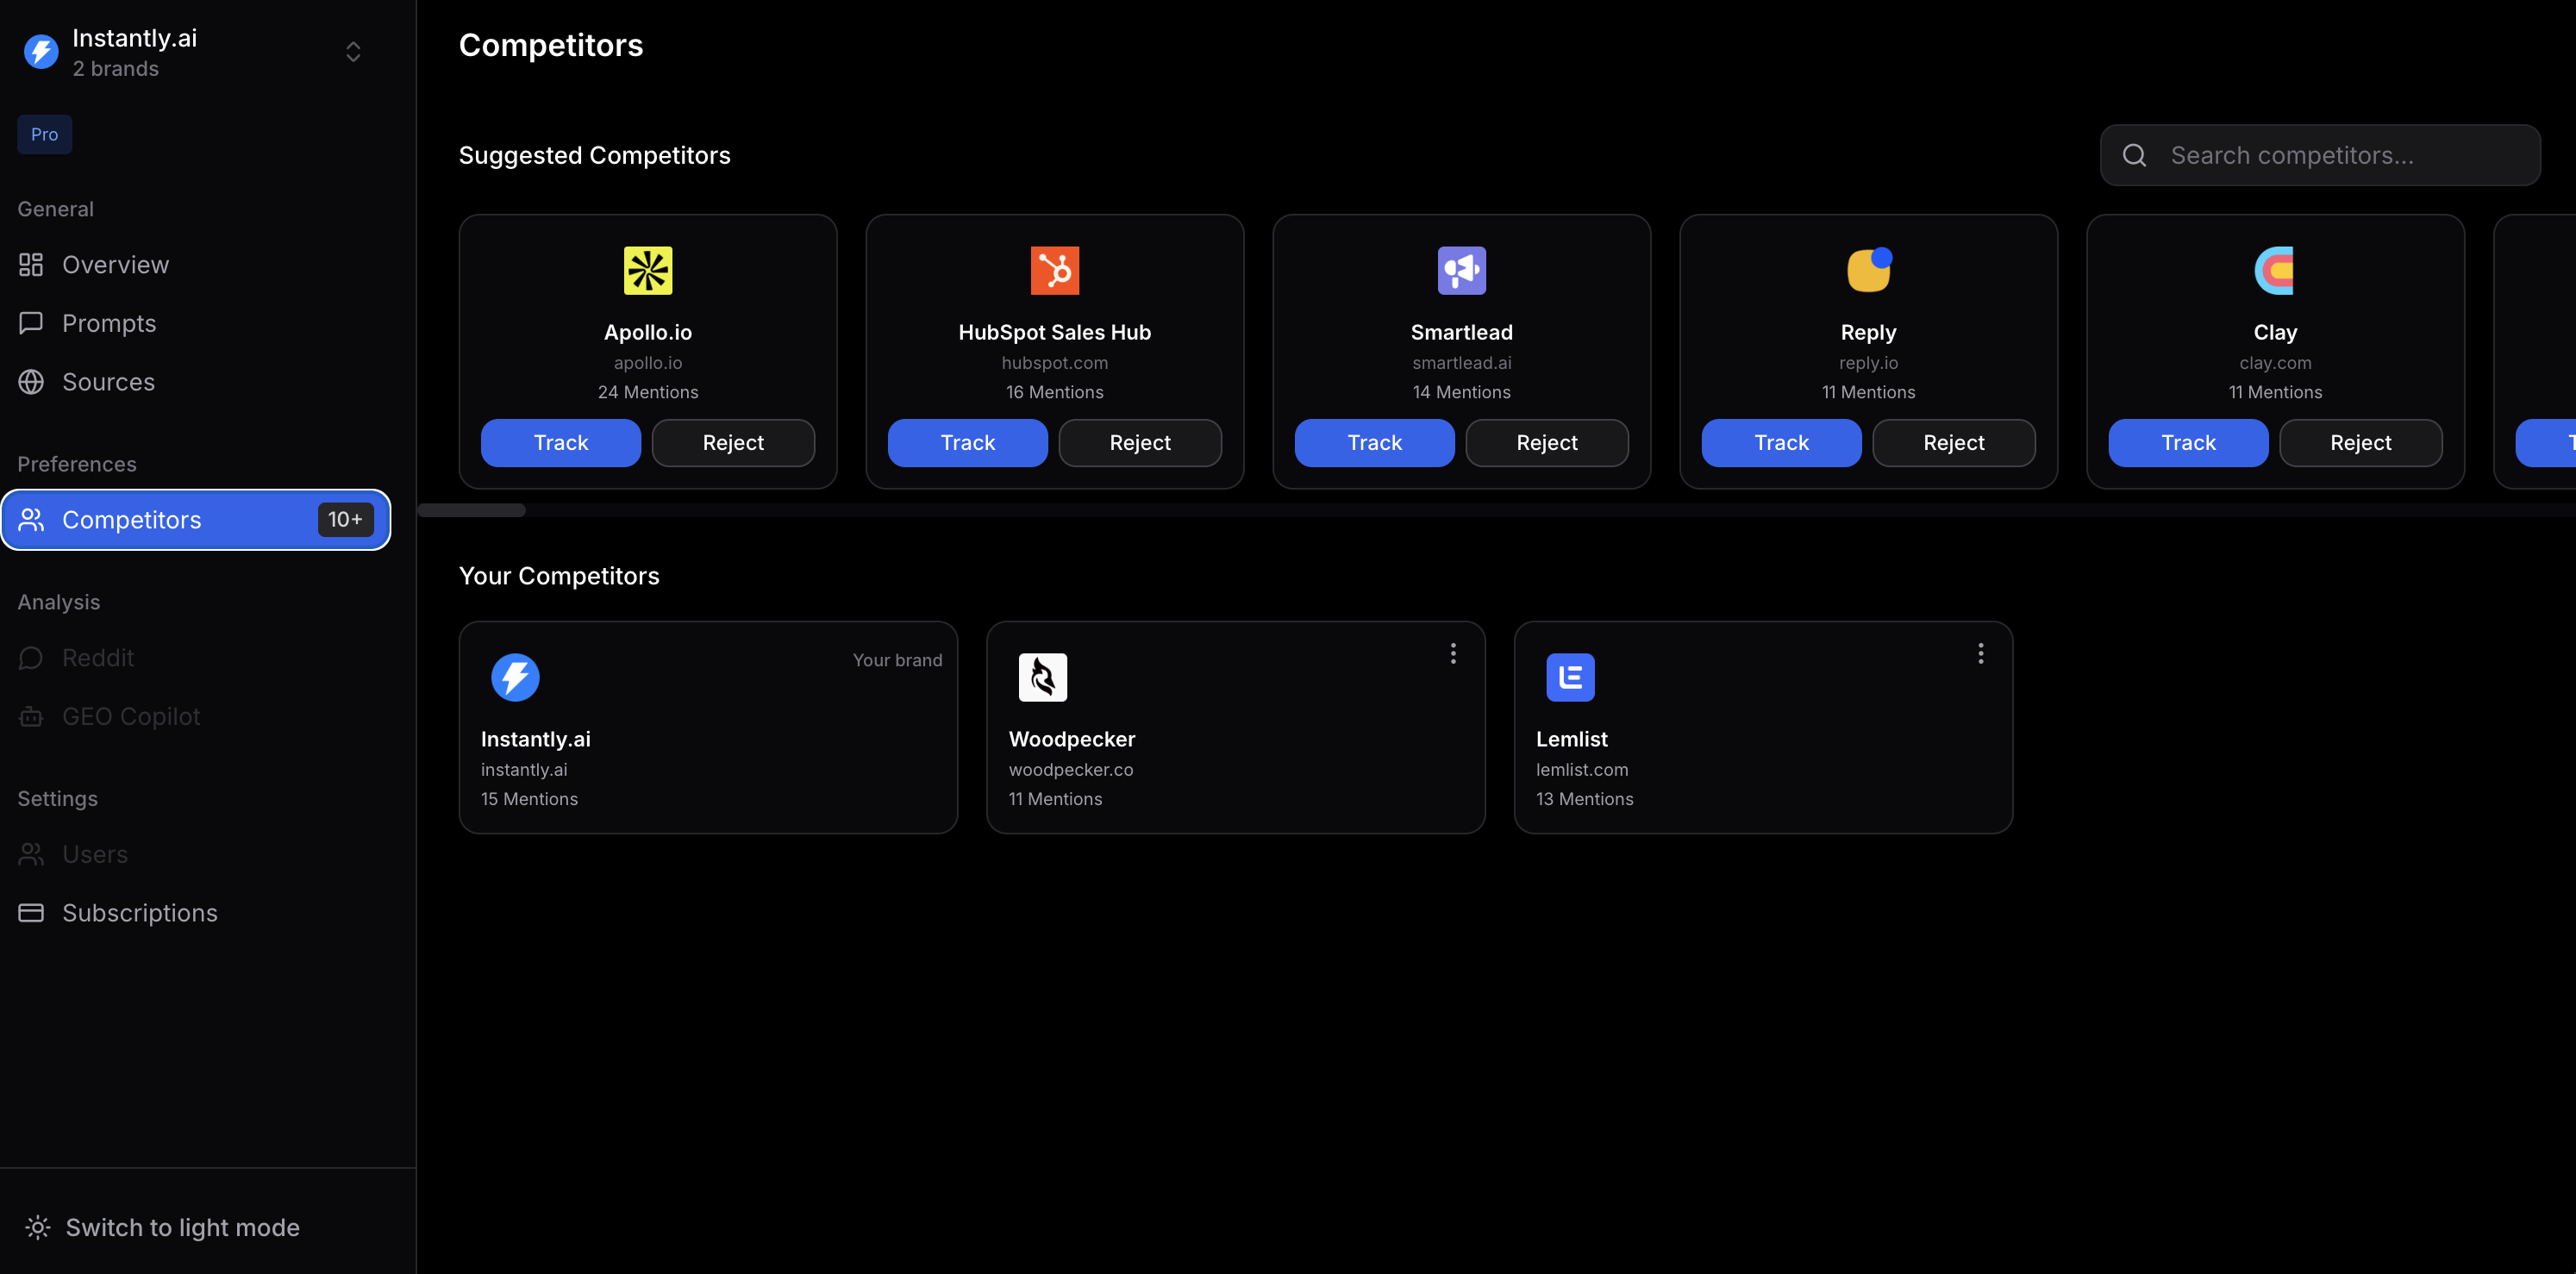The image size is (2576, 1274).
Task: Click the Instantly.ai lightning logo in sidebar header
Action: click(41, 52)
